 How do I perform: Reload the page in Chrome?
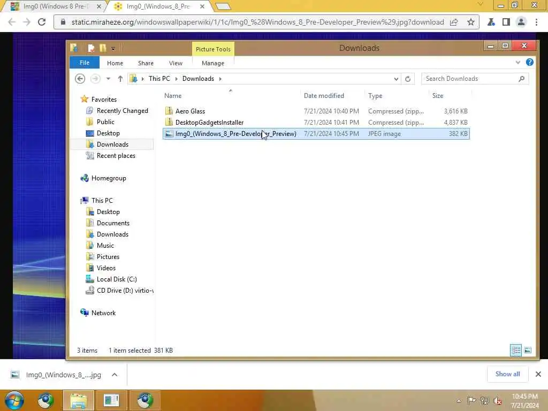pos(42,22)
